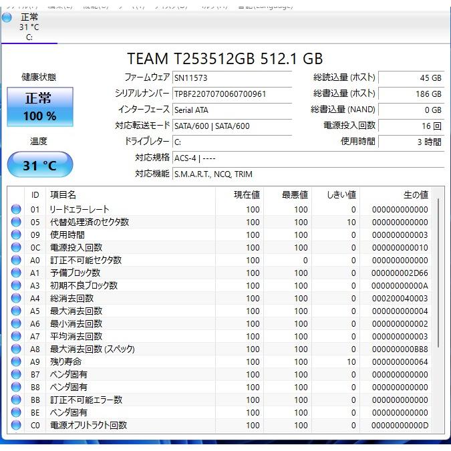Screen dimensions: 451x451
Task: Click status orb for A0 訂正不可能セクタ数 row
Action: [x=16, y=260]
